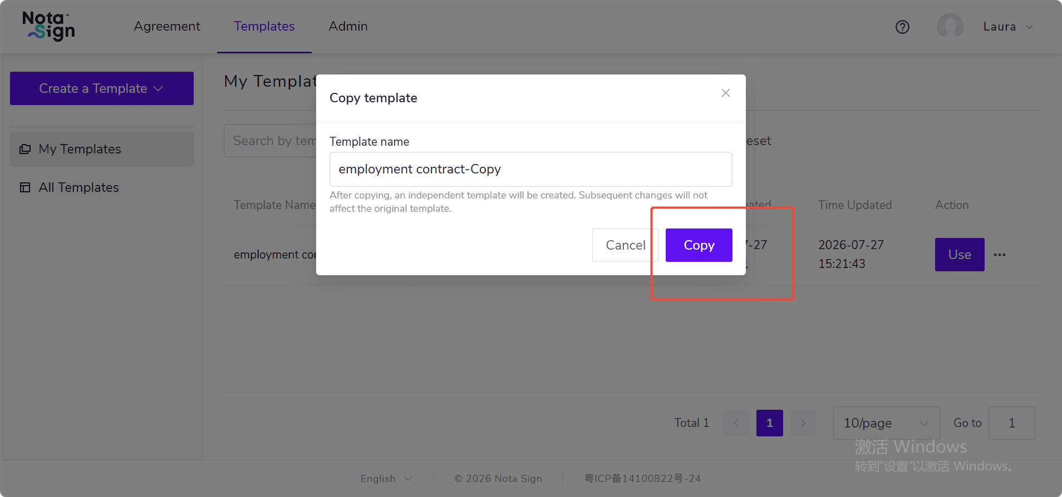
Task: Open the 10/page size dropdown
Action: click(x=886, y=423)
